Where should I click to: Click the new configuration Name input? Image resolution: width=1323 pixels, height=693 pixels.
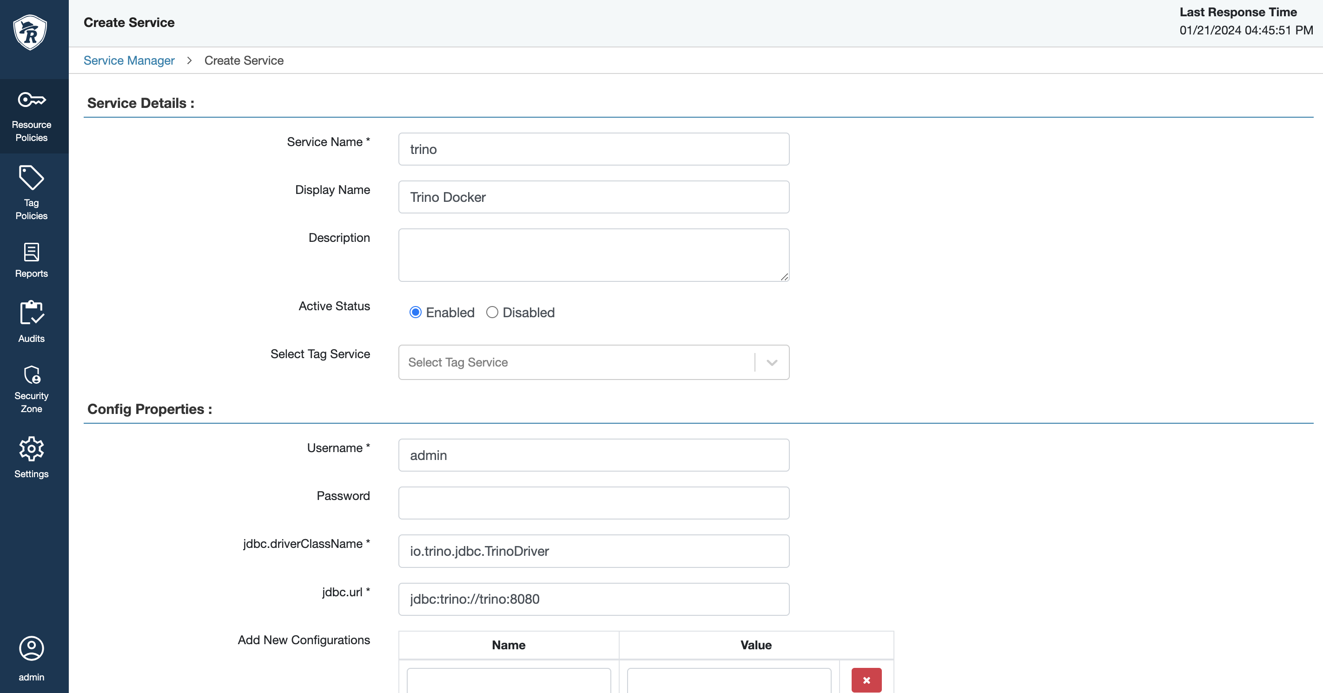pos(509,680)
